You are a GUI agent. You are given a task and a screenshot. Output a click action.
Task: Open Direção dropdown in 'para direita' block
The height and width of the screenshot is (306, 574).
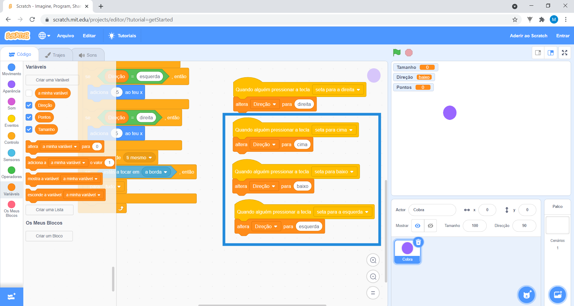[265, 104]
